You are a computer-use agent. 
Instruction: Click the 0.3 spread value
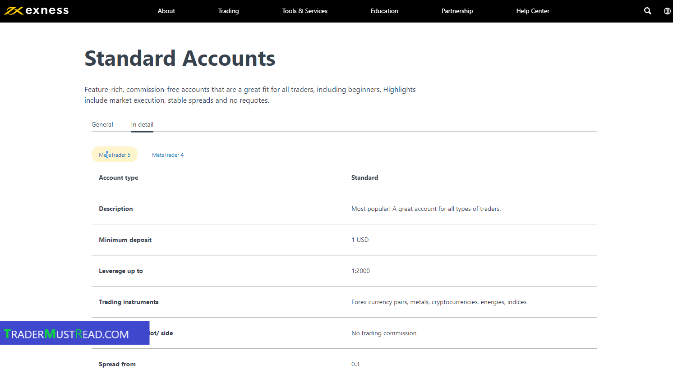(355, 364)
